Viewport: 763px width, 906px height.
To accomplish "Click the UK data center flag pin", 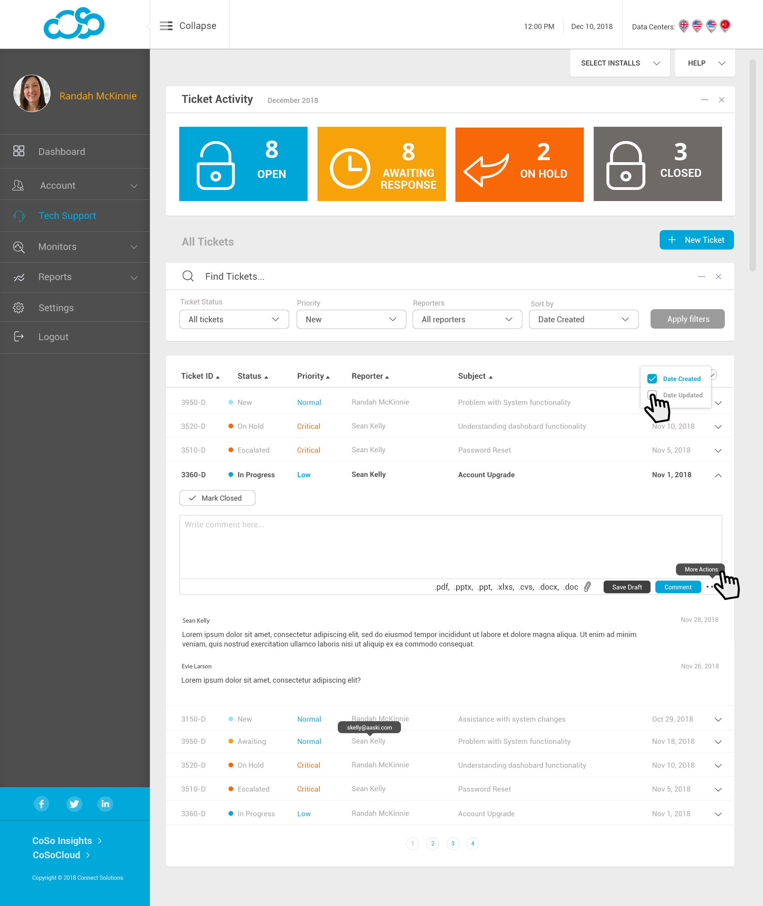I will (x=684, y=25).
